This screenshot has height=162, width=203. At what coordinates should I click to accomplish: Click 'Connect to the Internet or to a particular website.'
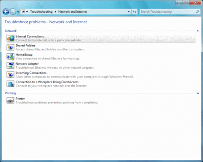point(49,40)
